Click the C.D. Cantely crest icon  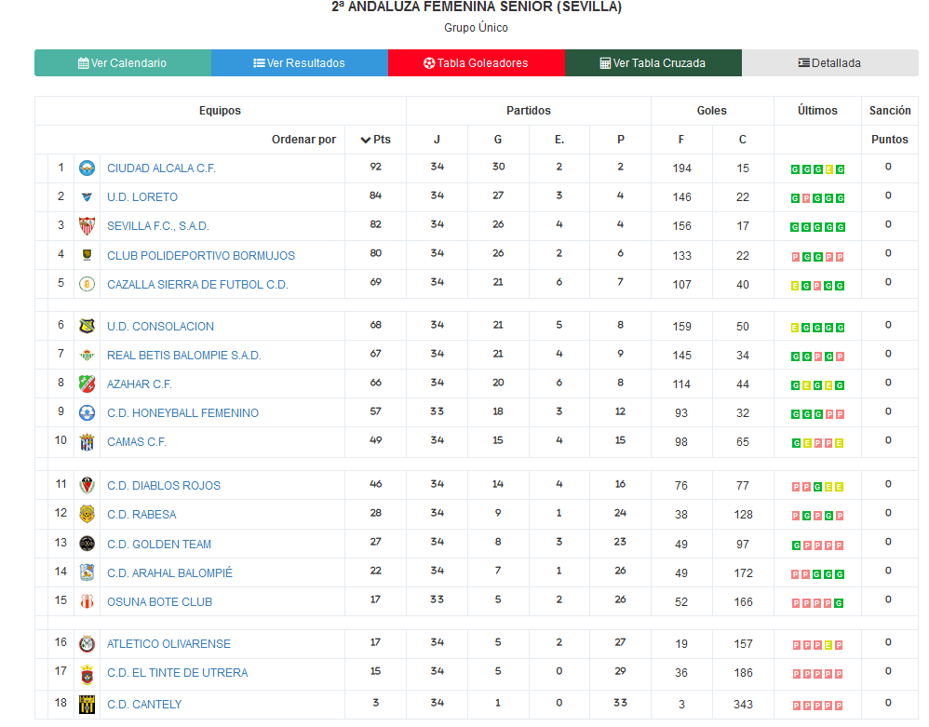click(88, 704)
